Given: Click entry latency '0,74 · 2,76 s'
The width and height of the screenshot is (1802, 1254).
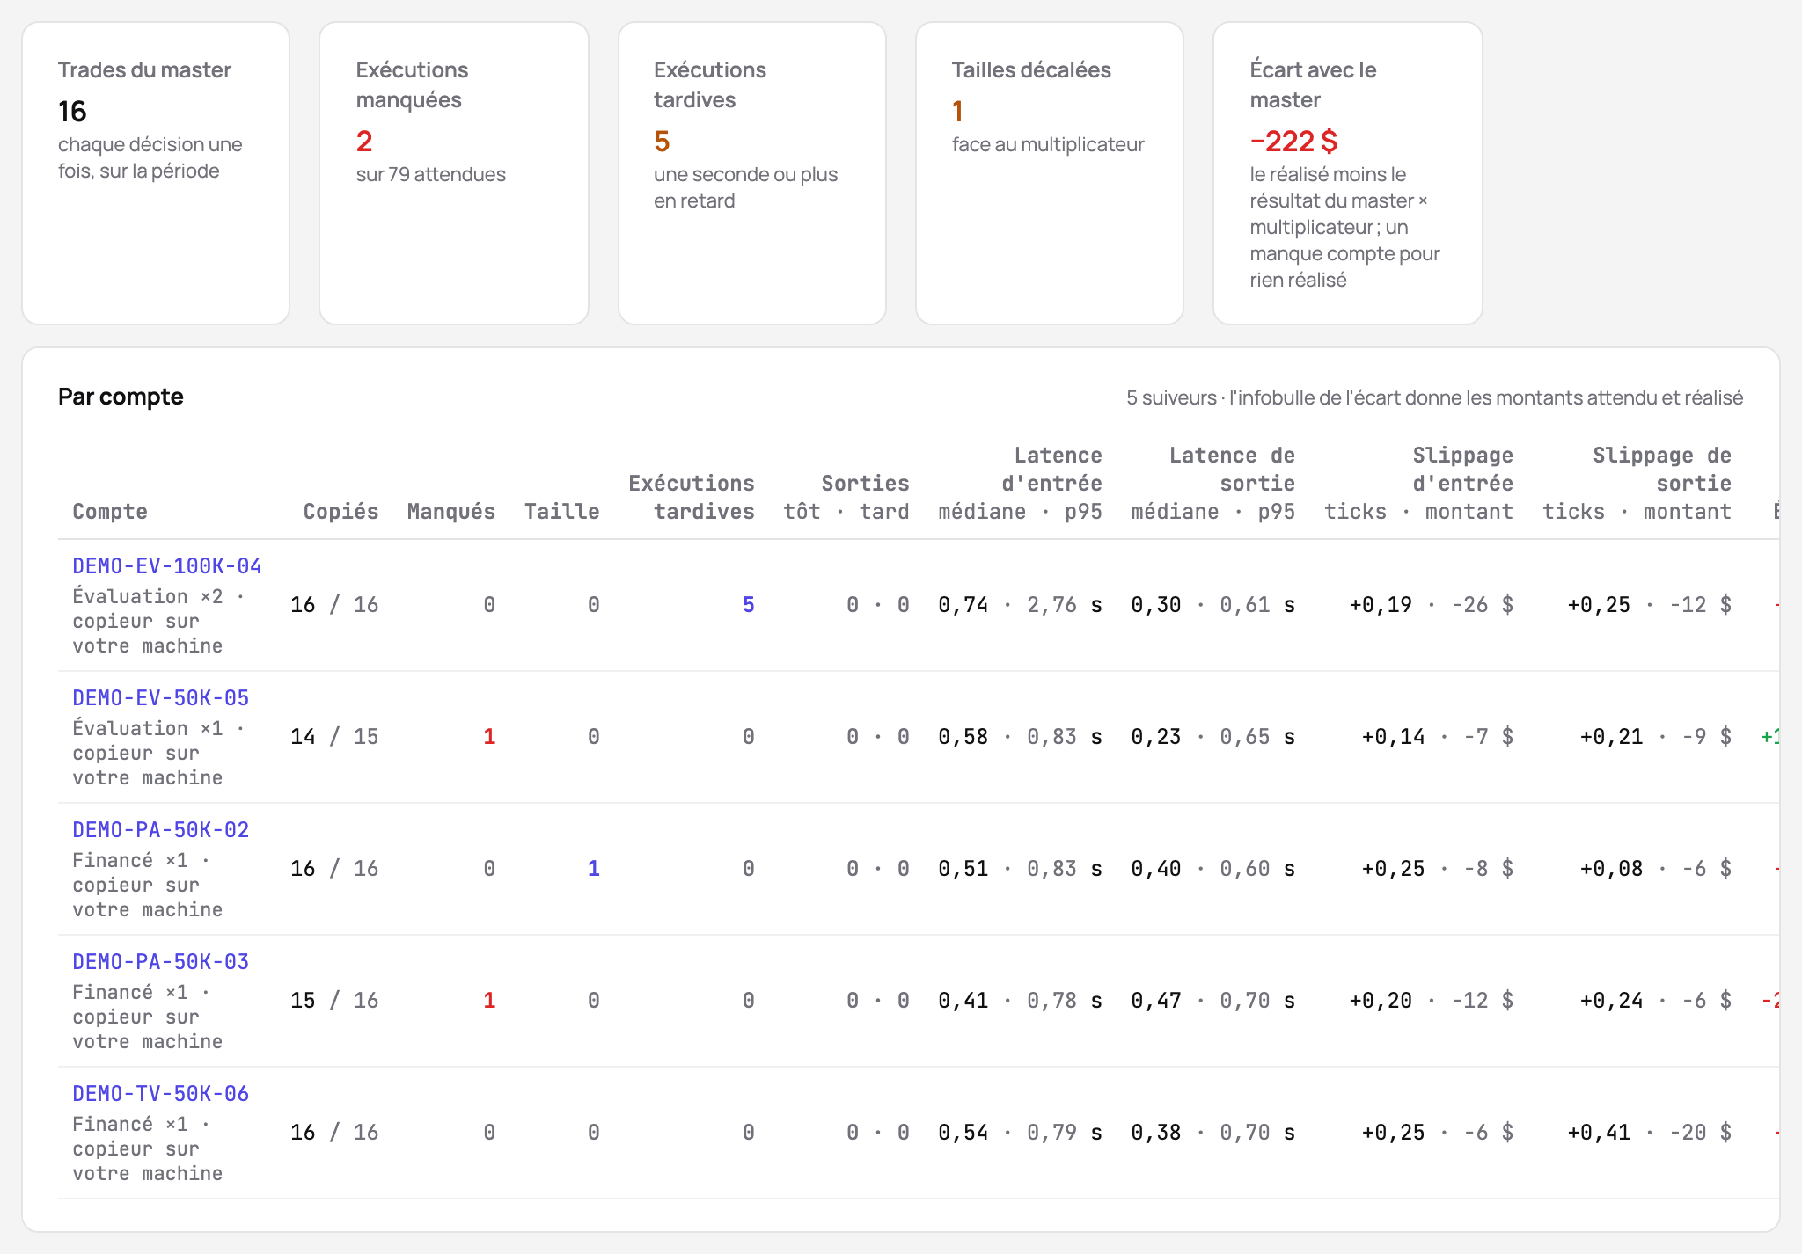Looking at the screenshot, I should pyautogui.click(x=1021, y=605).
